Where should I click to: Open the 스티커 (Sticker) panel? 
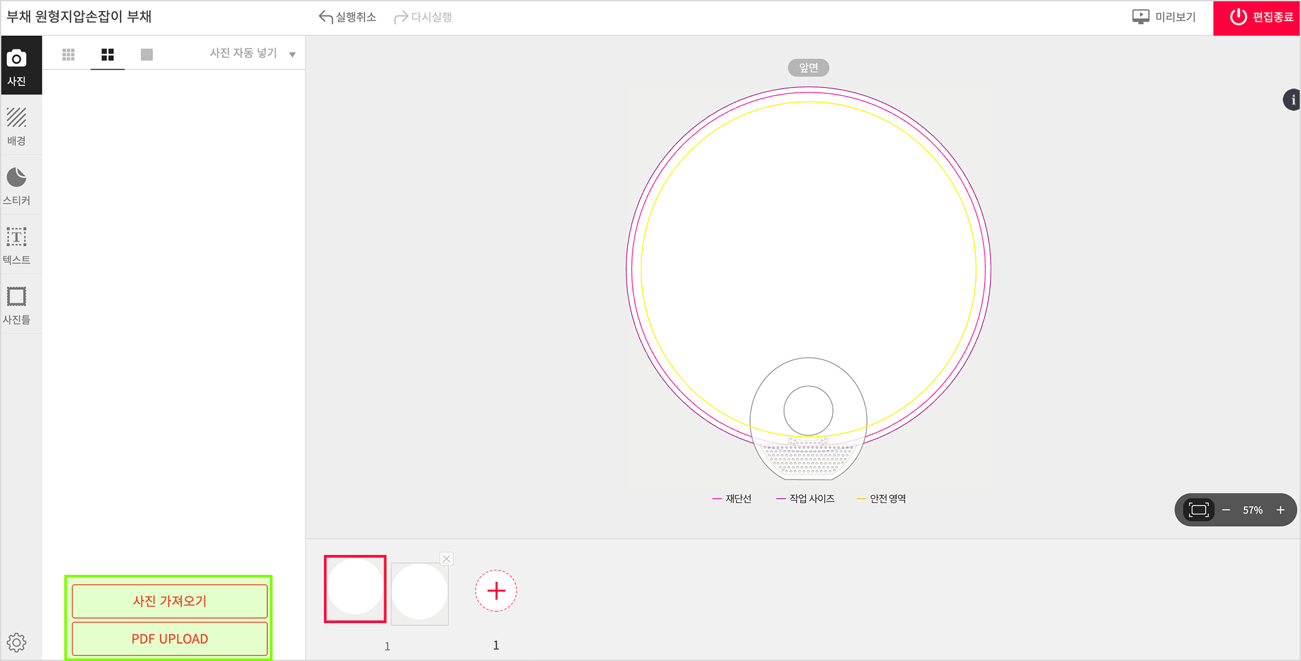(21, 185)
